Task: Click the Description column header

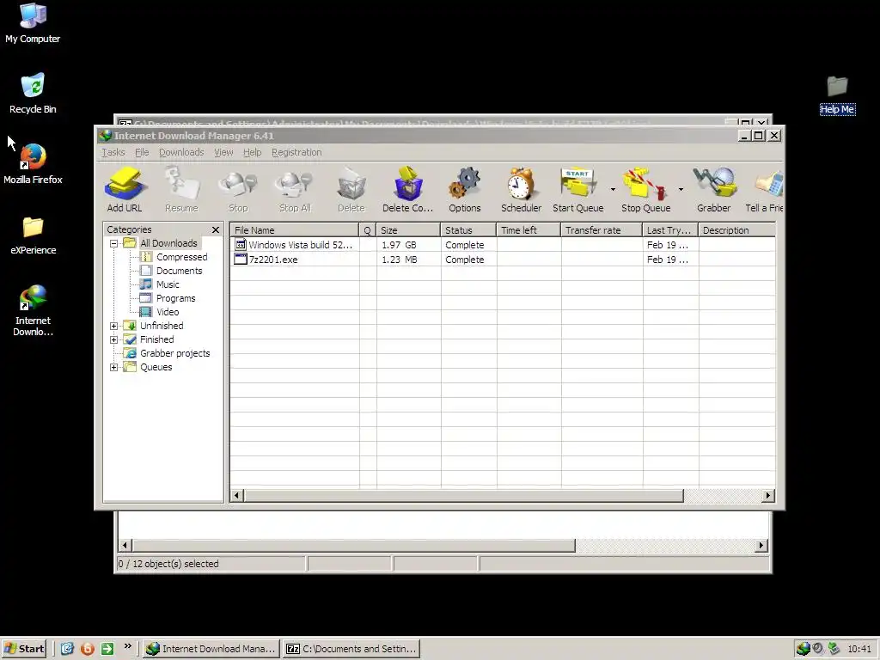Action: pyautogui.click(x=736, y=230)
